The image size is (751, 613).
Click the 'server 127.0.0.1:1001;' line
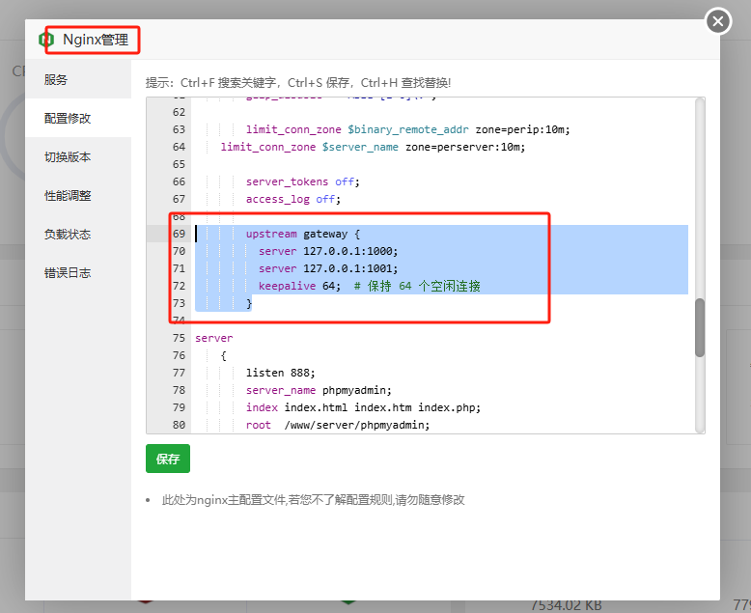click(x=328, y=268)
